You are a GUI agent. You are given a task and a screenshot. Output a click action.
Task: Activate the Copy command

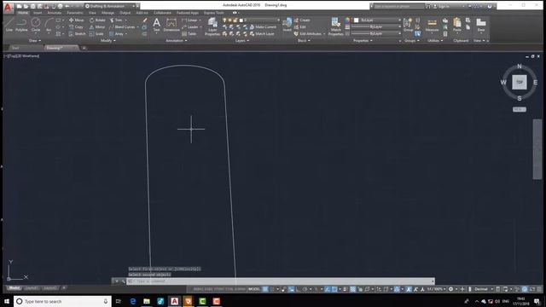point(76,26)
